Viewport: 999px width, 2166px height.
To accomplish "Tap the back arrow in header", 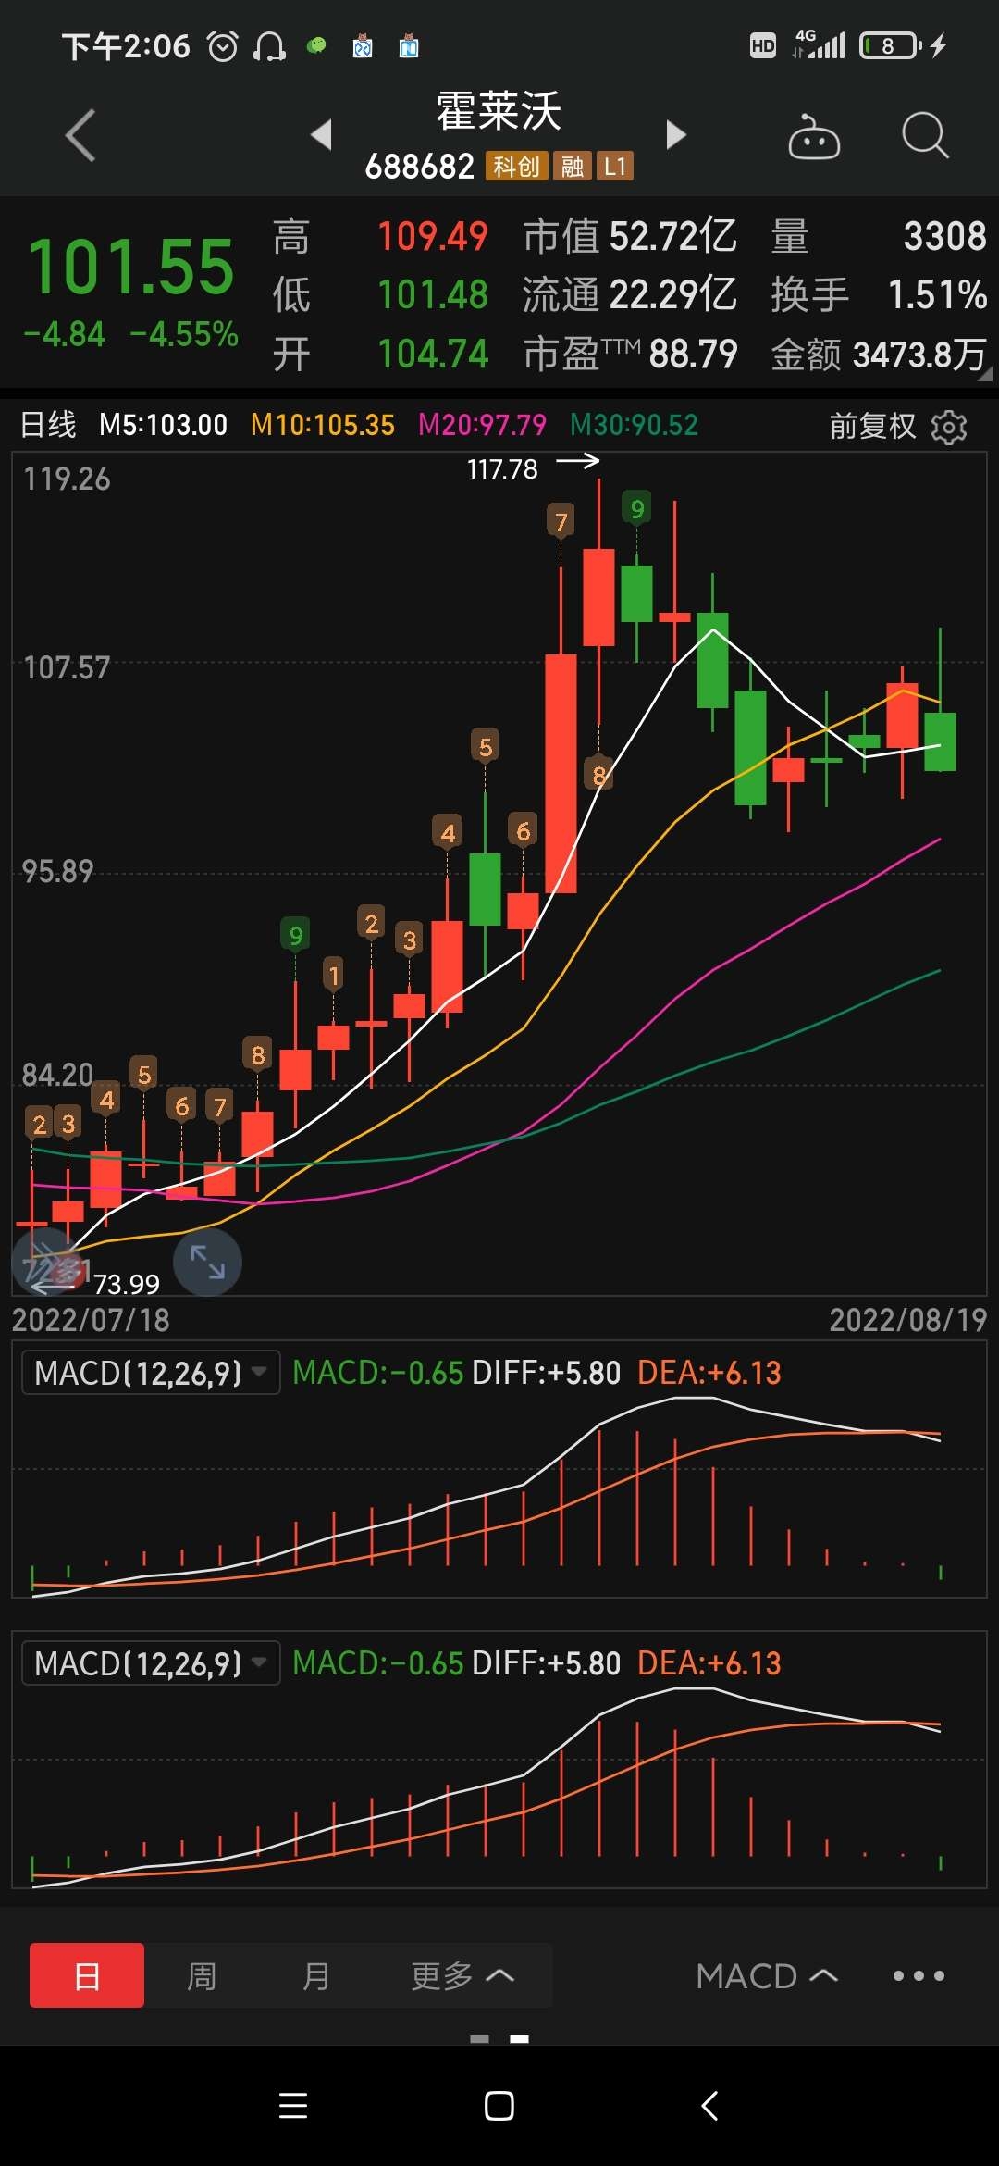I will (x=81, y=135).
